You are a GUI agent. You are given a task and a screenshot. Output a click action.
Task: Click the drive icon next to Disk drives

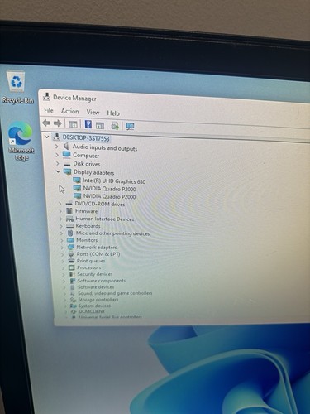click(x=67, y=164)
